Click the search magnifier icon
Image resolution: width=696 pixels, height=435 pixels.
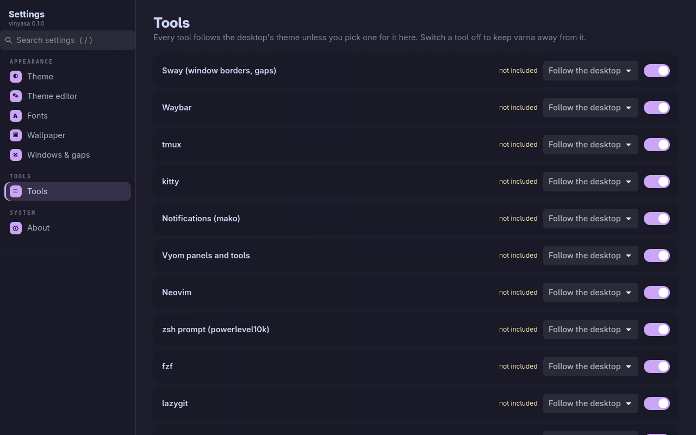pyautogui.click(x=9, y=40)
